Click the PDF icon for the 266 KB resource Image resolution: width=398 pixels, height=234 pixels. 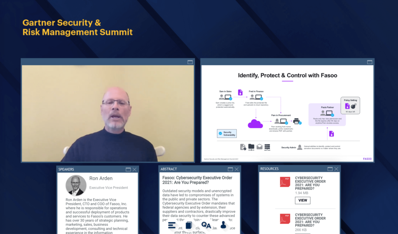point(285,219)
